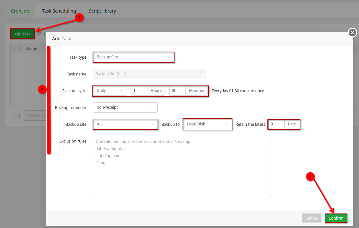
Task: Expand the Backup reminder dropdown
Action: [125, 107]
